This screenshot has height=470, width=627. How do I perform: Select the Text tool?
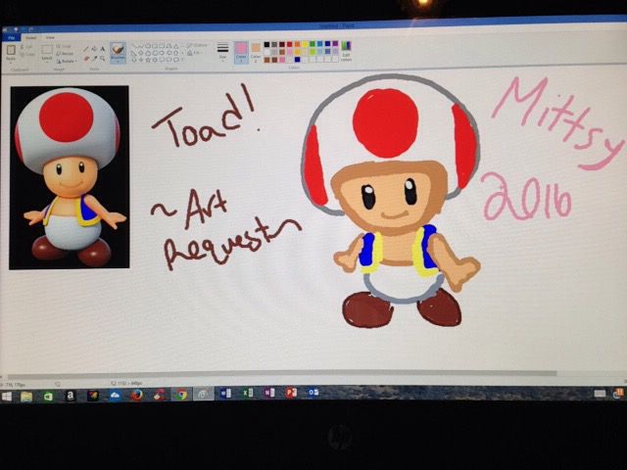tap(103, 49)
